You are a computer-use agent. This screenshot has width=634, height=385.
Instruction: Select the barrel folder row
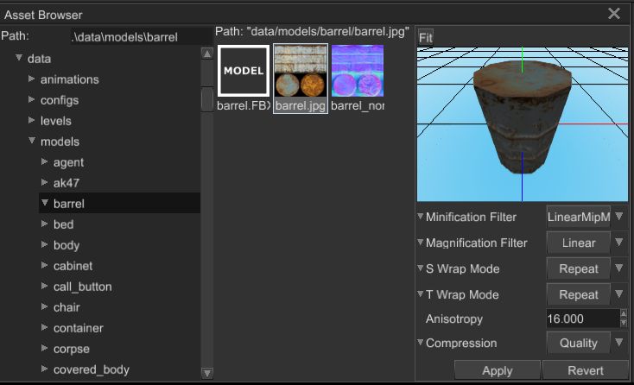tap(120, 203)
